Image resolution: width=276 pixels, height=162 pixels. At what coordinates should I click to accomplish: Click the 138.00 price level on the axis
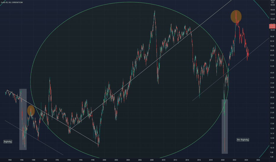[272, 14]
